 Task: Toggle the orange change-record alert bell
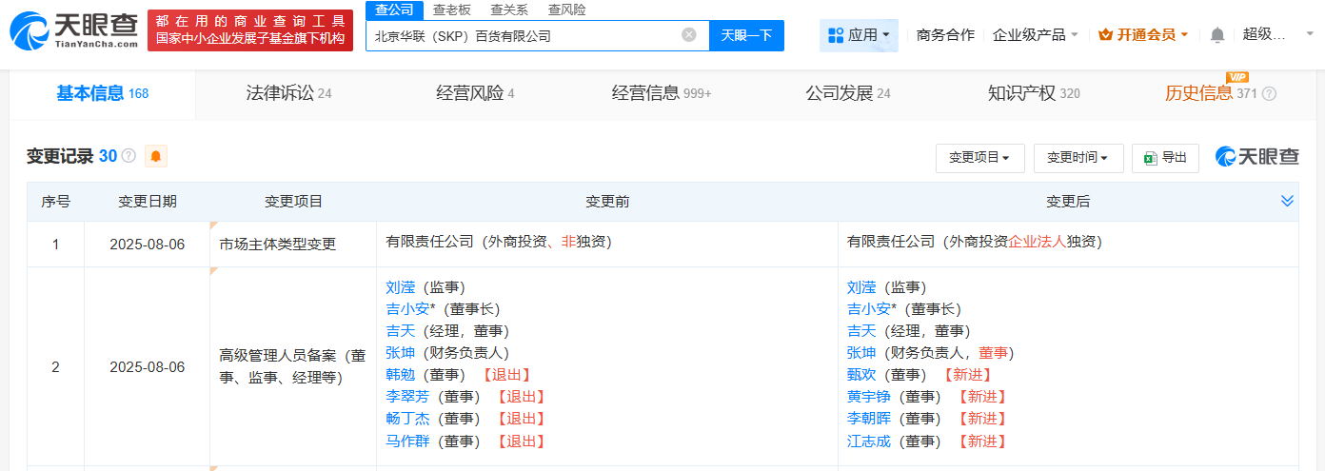point(156,156)
